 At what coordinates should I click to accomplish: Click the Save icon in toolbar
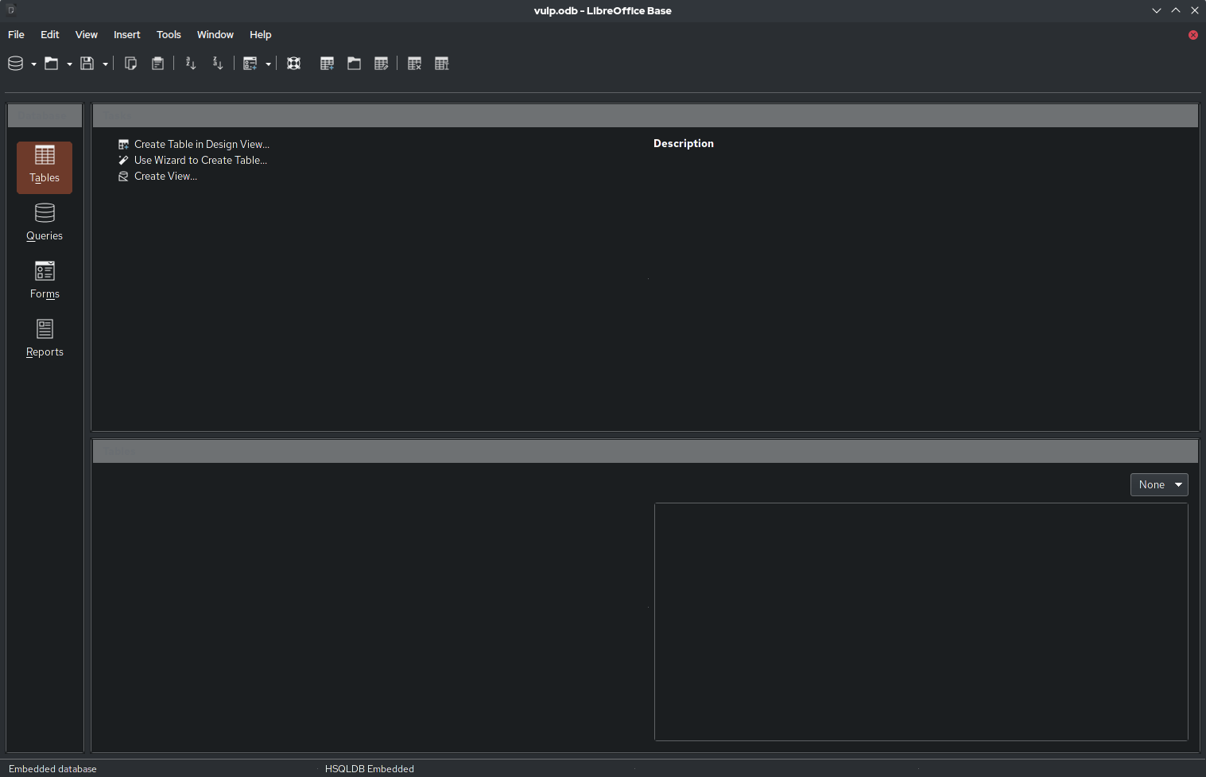coord(87,64)
